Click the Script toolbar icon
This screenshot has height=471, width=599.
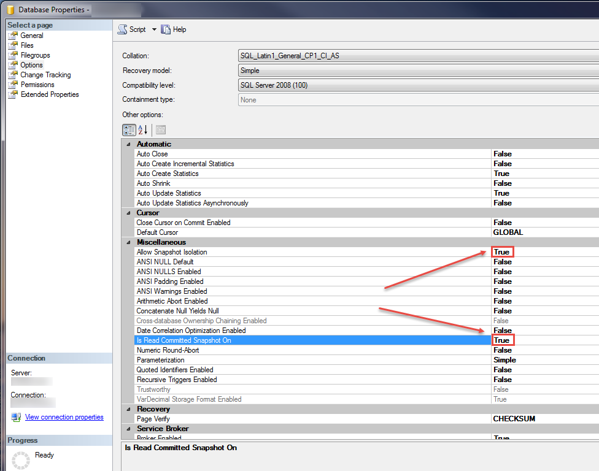[x=122, y=29]
